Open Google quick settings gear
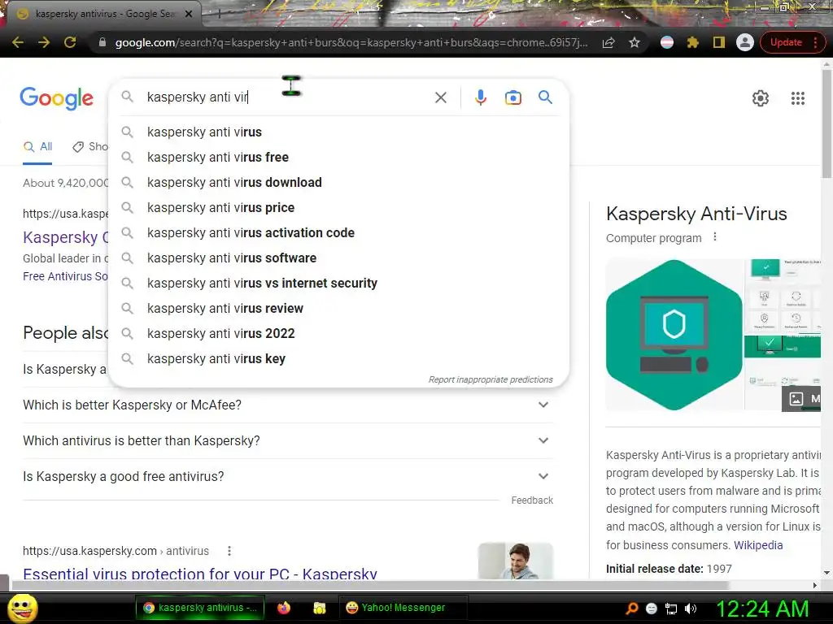Screen dimensions: 833x624 coord(761,98)
